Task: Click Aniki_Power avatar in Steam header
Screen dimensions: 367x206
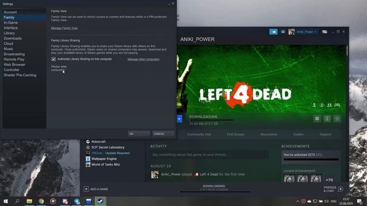Action: pyautogui.click(x=291, y=32)
